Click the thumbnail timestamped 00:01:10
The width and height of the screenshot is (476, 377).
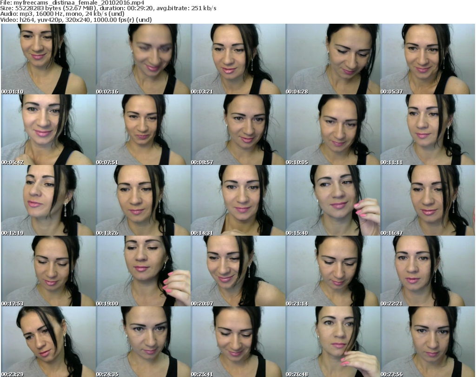[x=48, y=59]
